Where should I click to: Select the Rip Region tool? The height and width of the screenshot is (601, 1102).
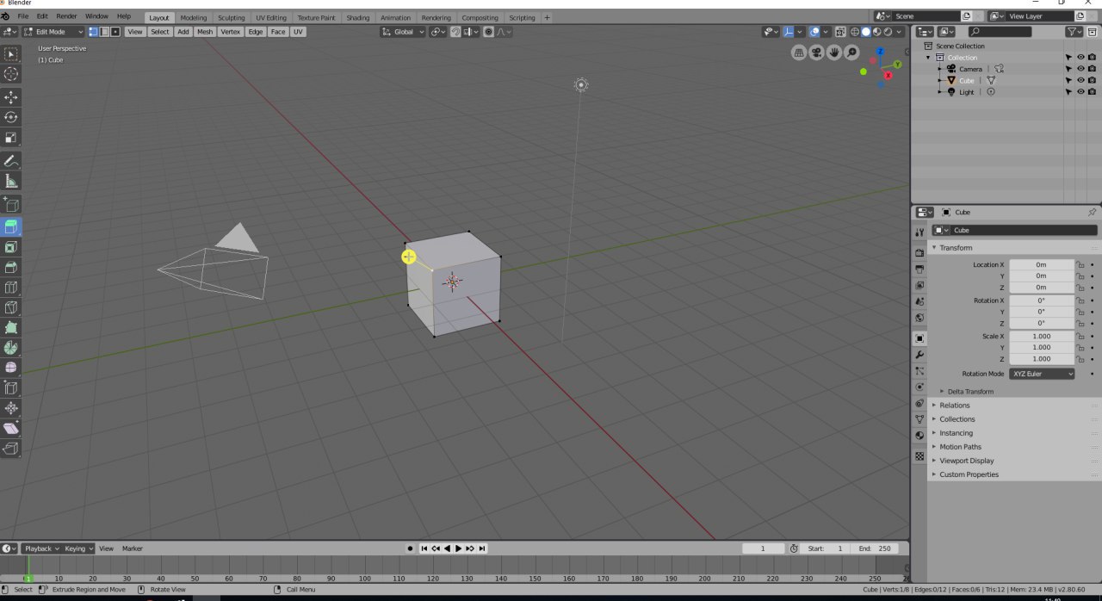(11, 449)
